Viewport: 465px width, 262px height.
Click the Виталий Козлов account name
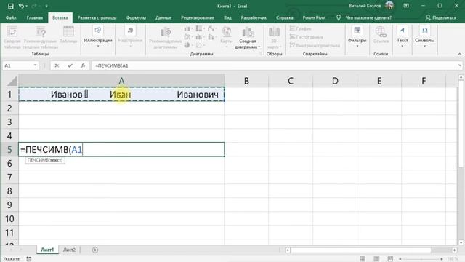(365, 6)
